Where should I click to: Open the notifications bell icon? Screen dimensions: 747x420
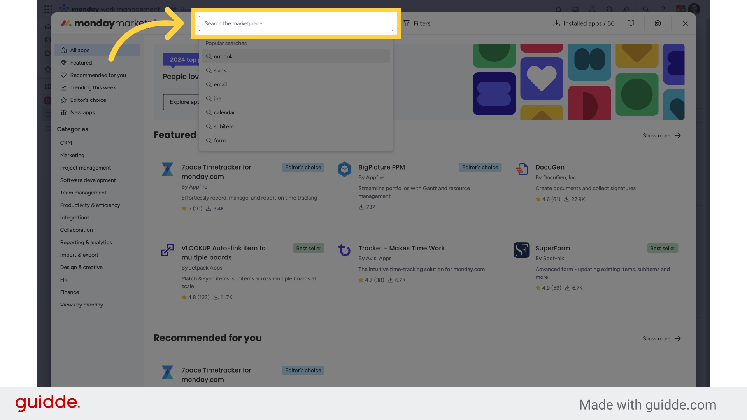pos(558,9)
